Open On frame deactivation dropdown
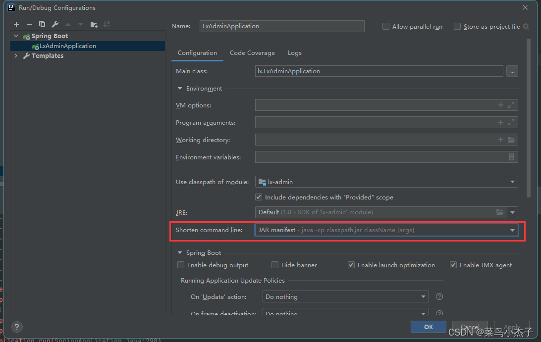Image resolution: width=541 pixels, height=342 pixels. 346,312
